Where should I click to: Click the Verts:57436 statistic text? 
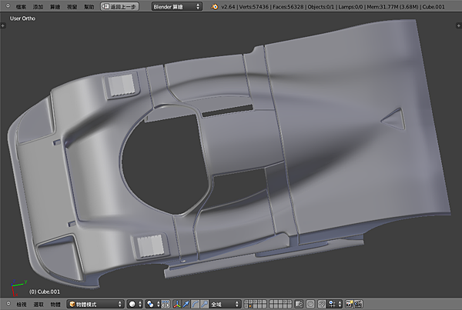pos(253,6)
